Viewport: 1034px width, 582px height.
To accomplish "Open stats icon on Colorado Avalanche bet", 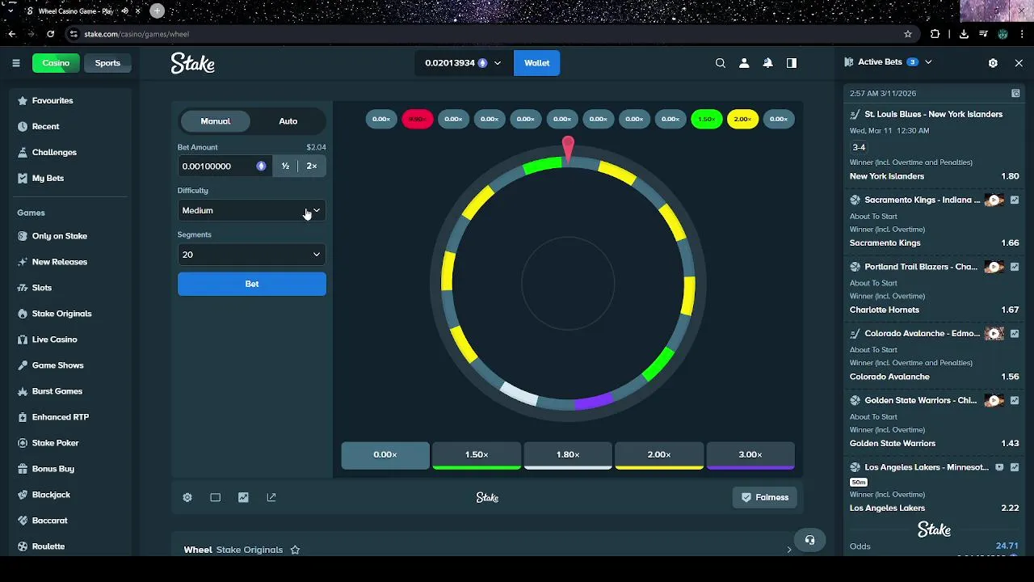I will (x=1015, y=334).
